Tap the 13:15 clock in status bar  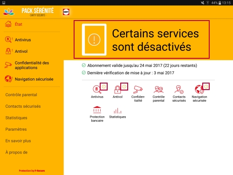pyautogui.click(x=226, y=3)
